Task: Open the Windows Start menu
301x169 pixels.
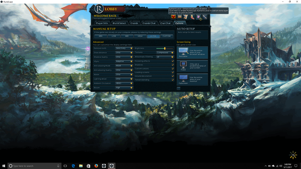Action: point(4,166)
